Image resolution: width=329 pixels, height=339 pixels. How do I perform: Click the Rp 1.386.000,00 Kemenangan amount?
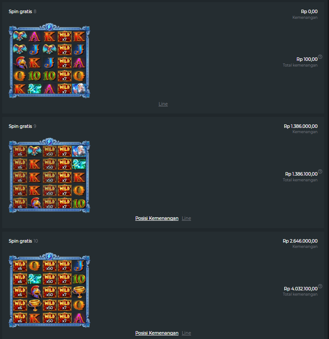coord(300,126)
